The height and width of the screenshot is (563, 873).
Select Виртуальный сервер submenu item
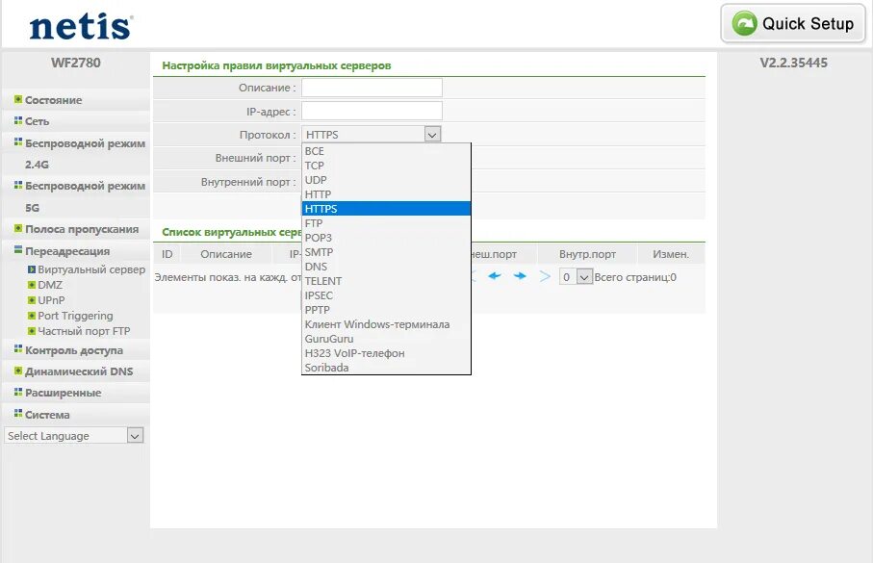point(91,269)
